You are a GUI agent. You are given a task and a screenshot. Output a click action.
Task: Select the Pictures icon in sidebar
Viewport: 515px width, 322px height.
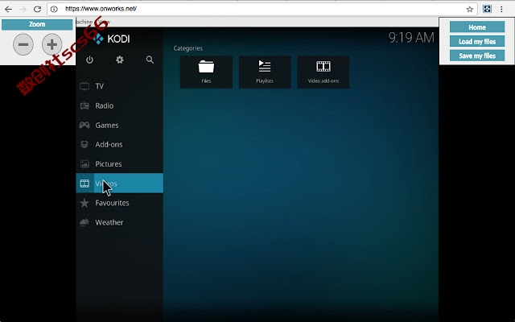click(84, 163)
